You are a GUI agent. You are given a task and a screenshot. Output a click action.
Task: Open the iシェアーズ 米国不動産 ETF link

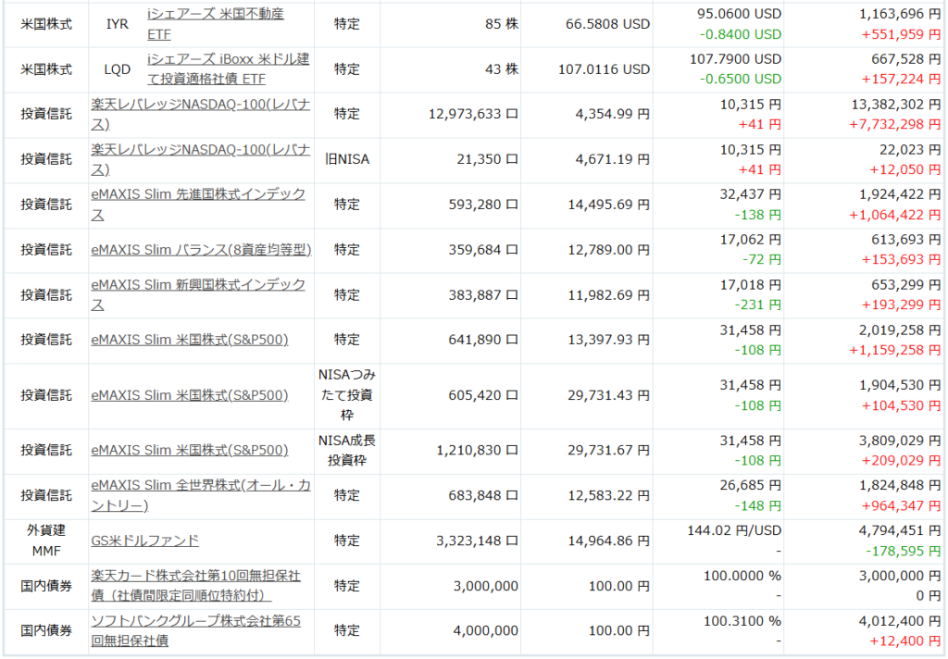[215, 24]
